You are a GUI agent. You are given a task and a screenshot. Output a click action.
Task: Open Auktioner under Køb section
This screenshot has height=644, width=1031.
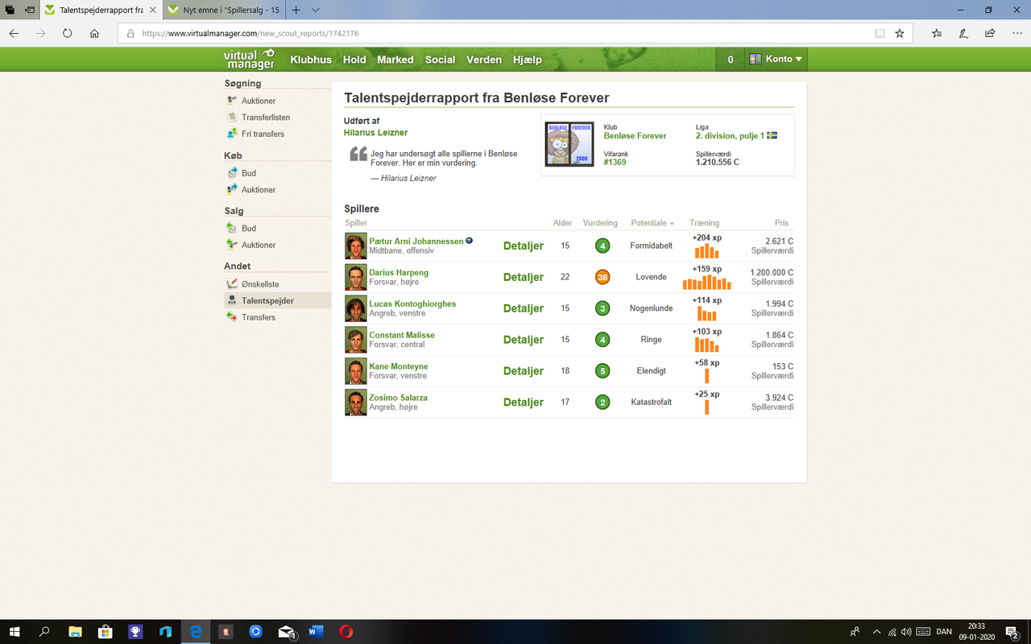click(x=259, y=190)
